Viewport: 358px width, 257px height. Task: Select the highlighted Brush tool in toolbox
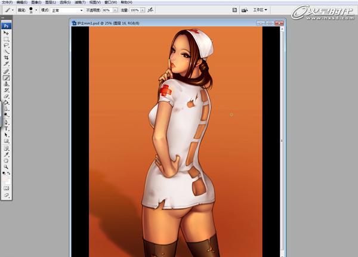(6, 78)
